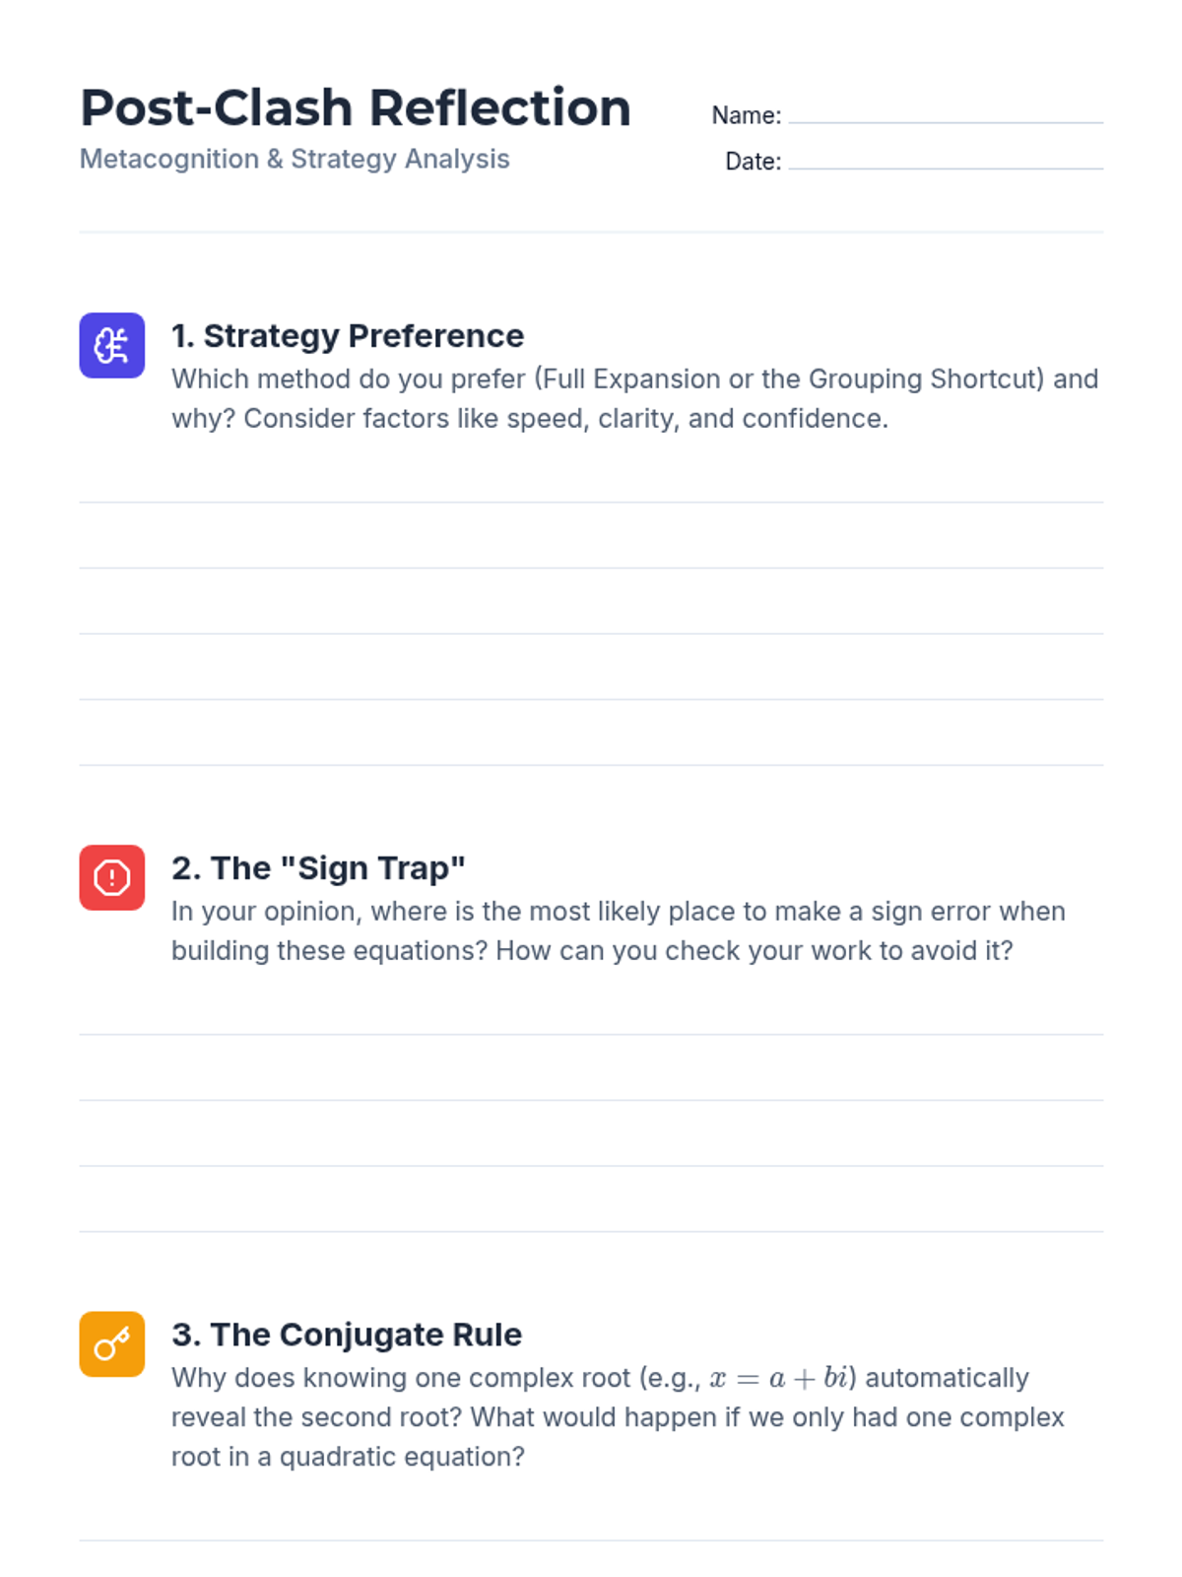Click the orange key Conjugate Rule icon
The width and height of the screenshot is (1182, 1577).
click(x=112, y=1343)
